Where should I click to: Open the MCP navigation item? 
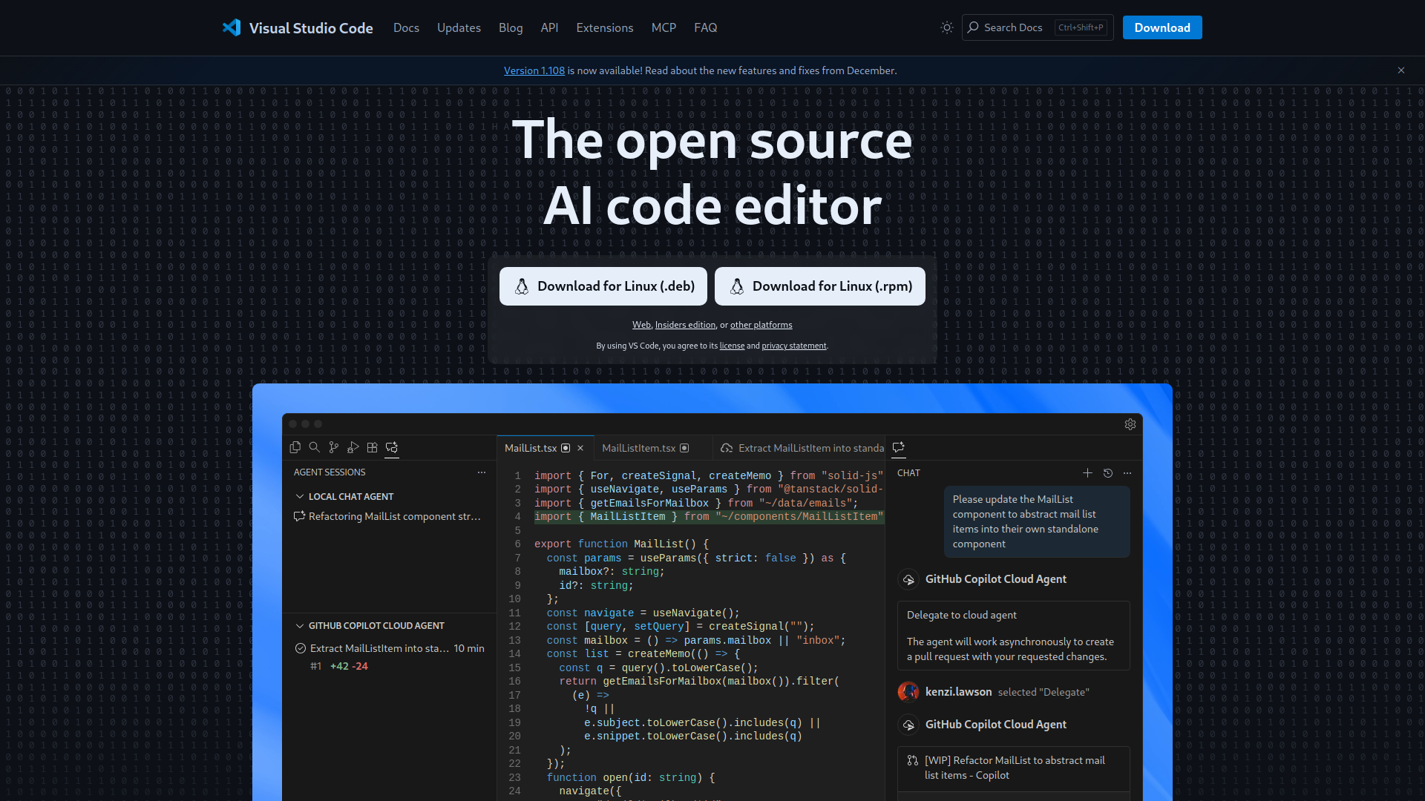664,27
